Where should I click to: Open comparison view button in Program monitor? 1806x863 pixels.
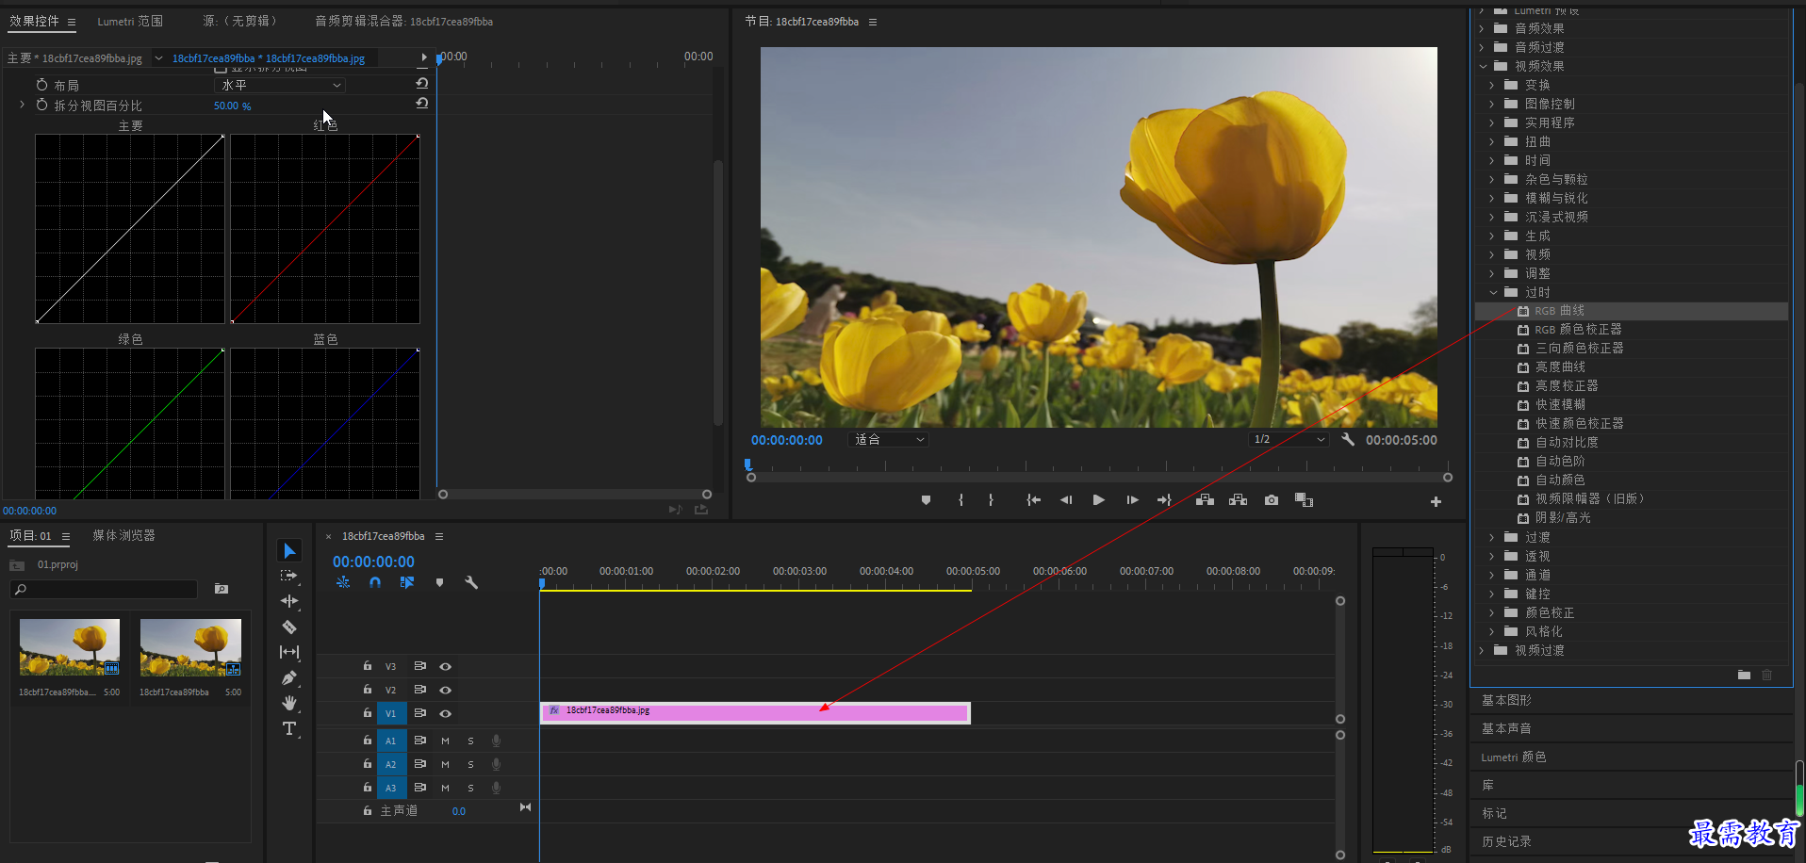pyautogui.click(x=1305, y=500)
